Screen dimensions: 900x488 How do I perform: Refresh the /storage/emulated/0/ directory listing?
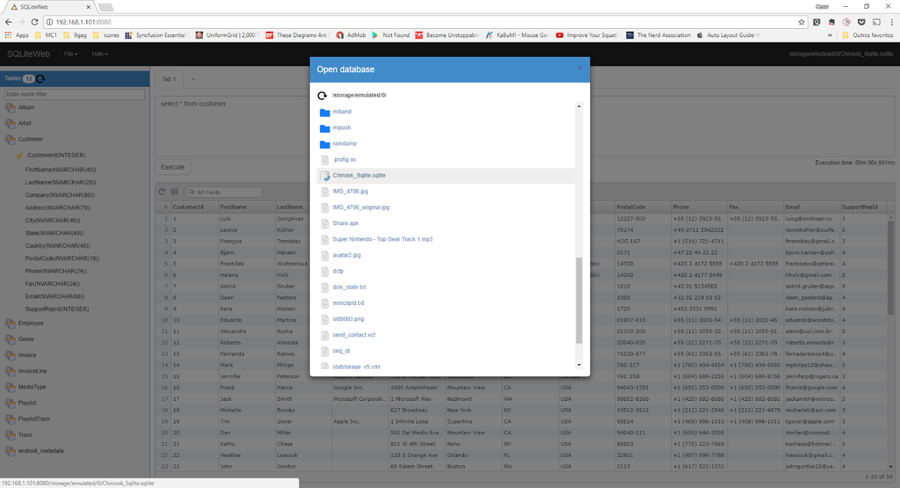click(x=323, y=96)
